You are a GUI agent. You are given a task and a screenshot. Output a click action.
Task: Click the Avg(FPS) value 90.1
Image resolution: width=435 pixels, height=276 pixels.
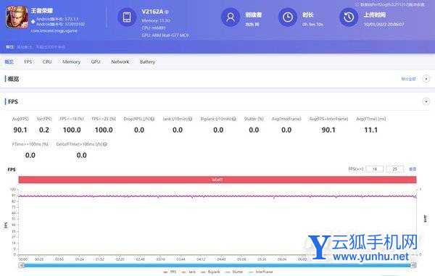tap(20, 130)
